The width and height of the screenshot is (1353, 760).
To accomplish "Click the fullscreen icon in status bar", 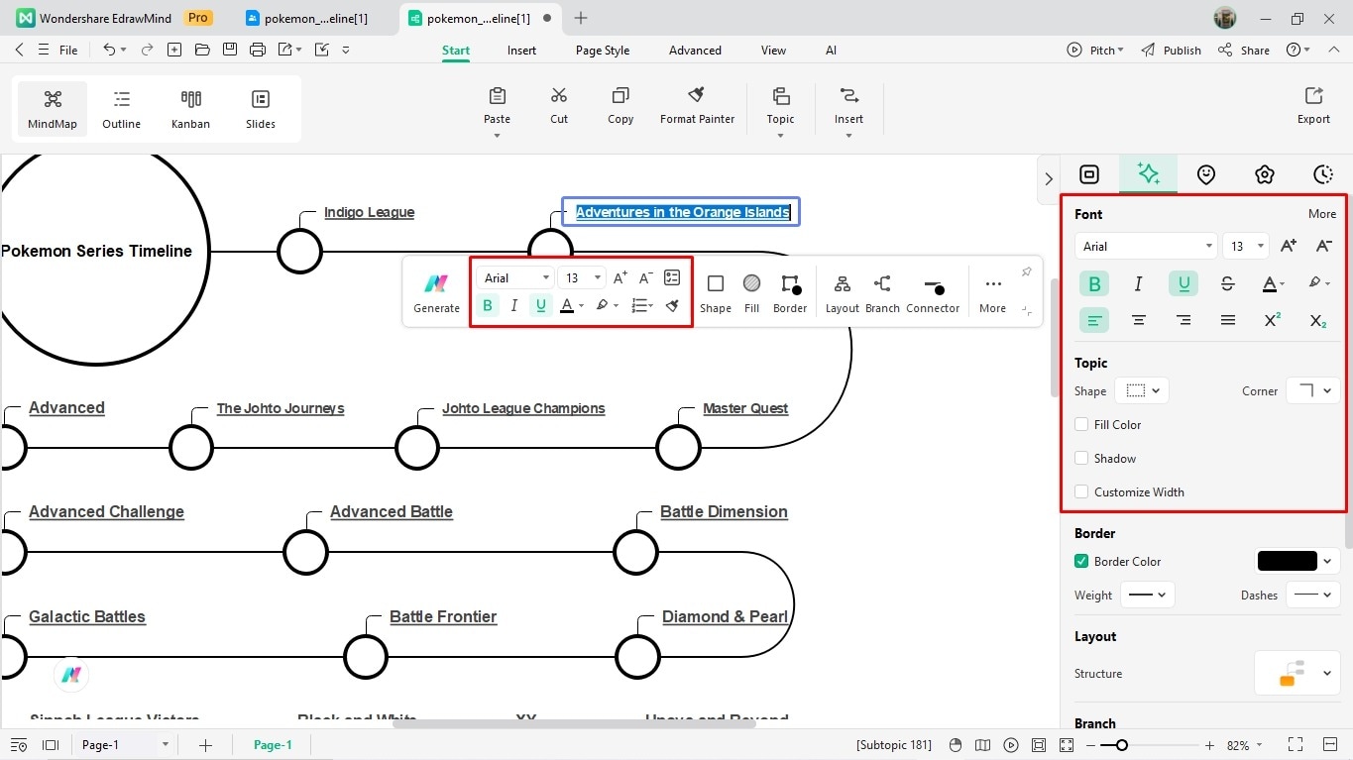I will pos(1296,745).
